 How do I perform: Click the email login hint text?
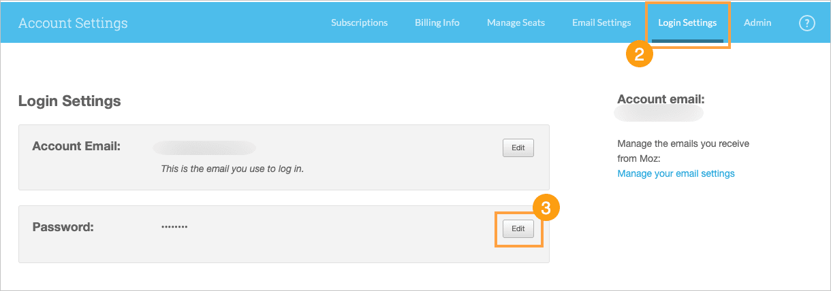[232, 169]
